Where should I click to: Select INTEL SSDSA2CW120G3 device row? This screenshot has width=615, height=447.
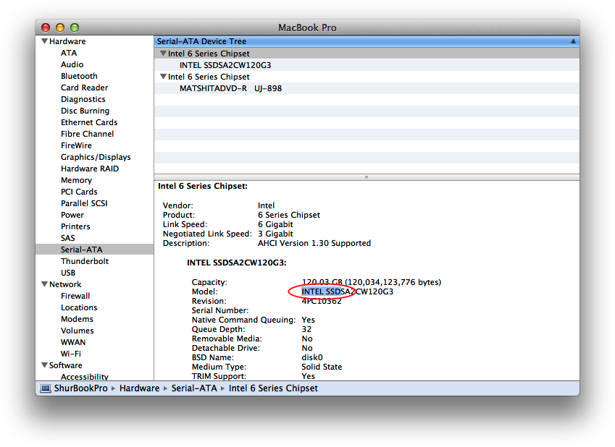[367, 65]
